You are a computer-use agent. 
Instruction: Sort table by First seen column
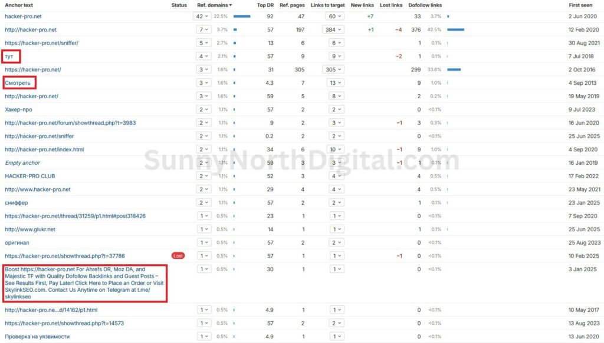[x=580, y=5]
